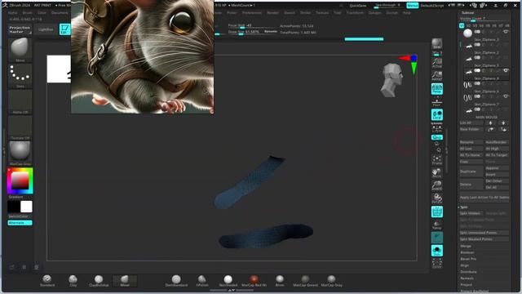This screenshot has height=294, width=522.
Task: Select the Standard brush in bottom shelf
Action: pyautogui.click(x=47, y=280)
